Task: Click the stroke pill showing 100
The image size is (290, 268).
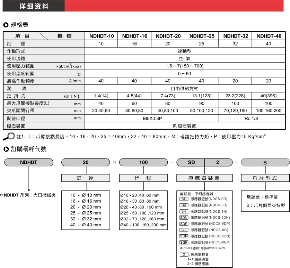Action: 143,162
